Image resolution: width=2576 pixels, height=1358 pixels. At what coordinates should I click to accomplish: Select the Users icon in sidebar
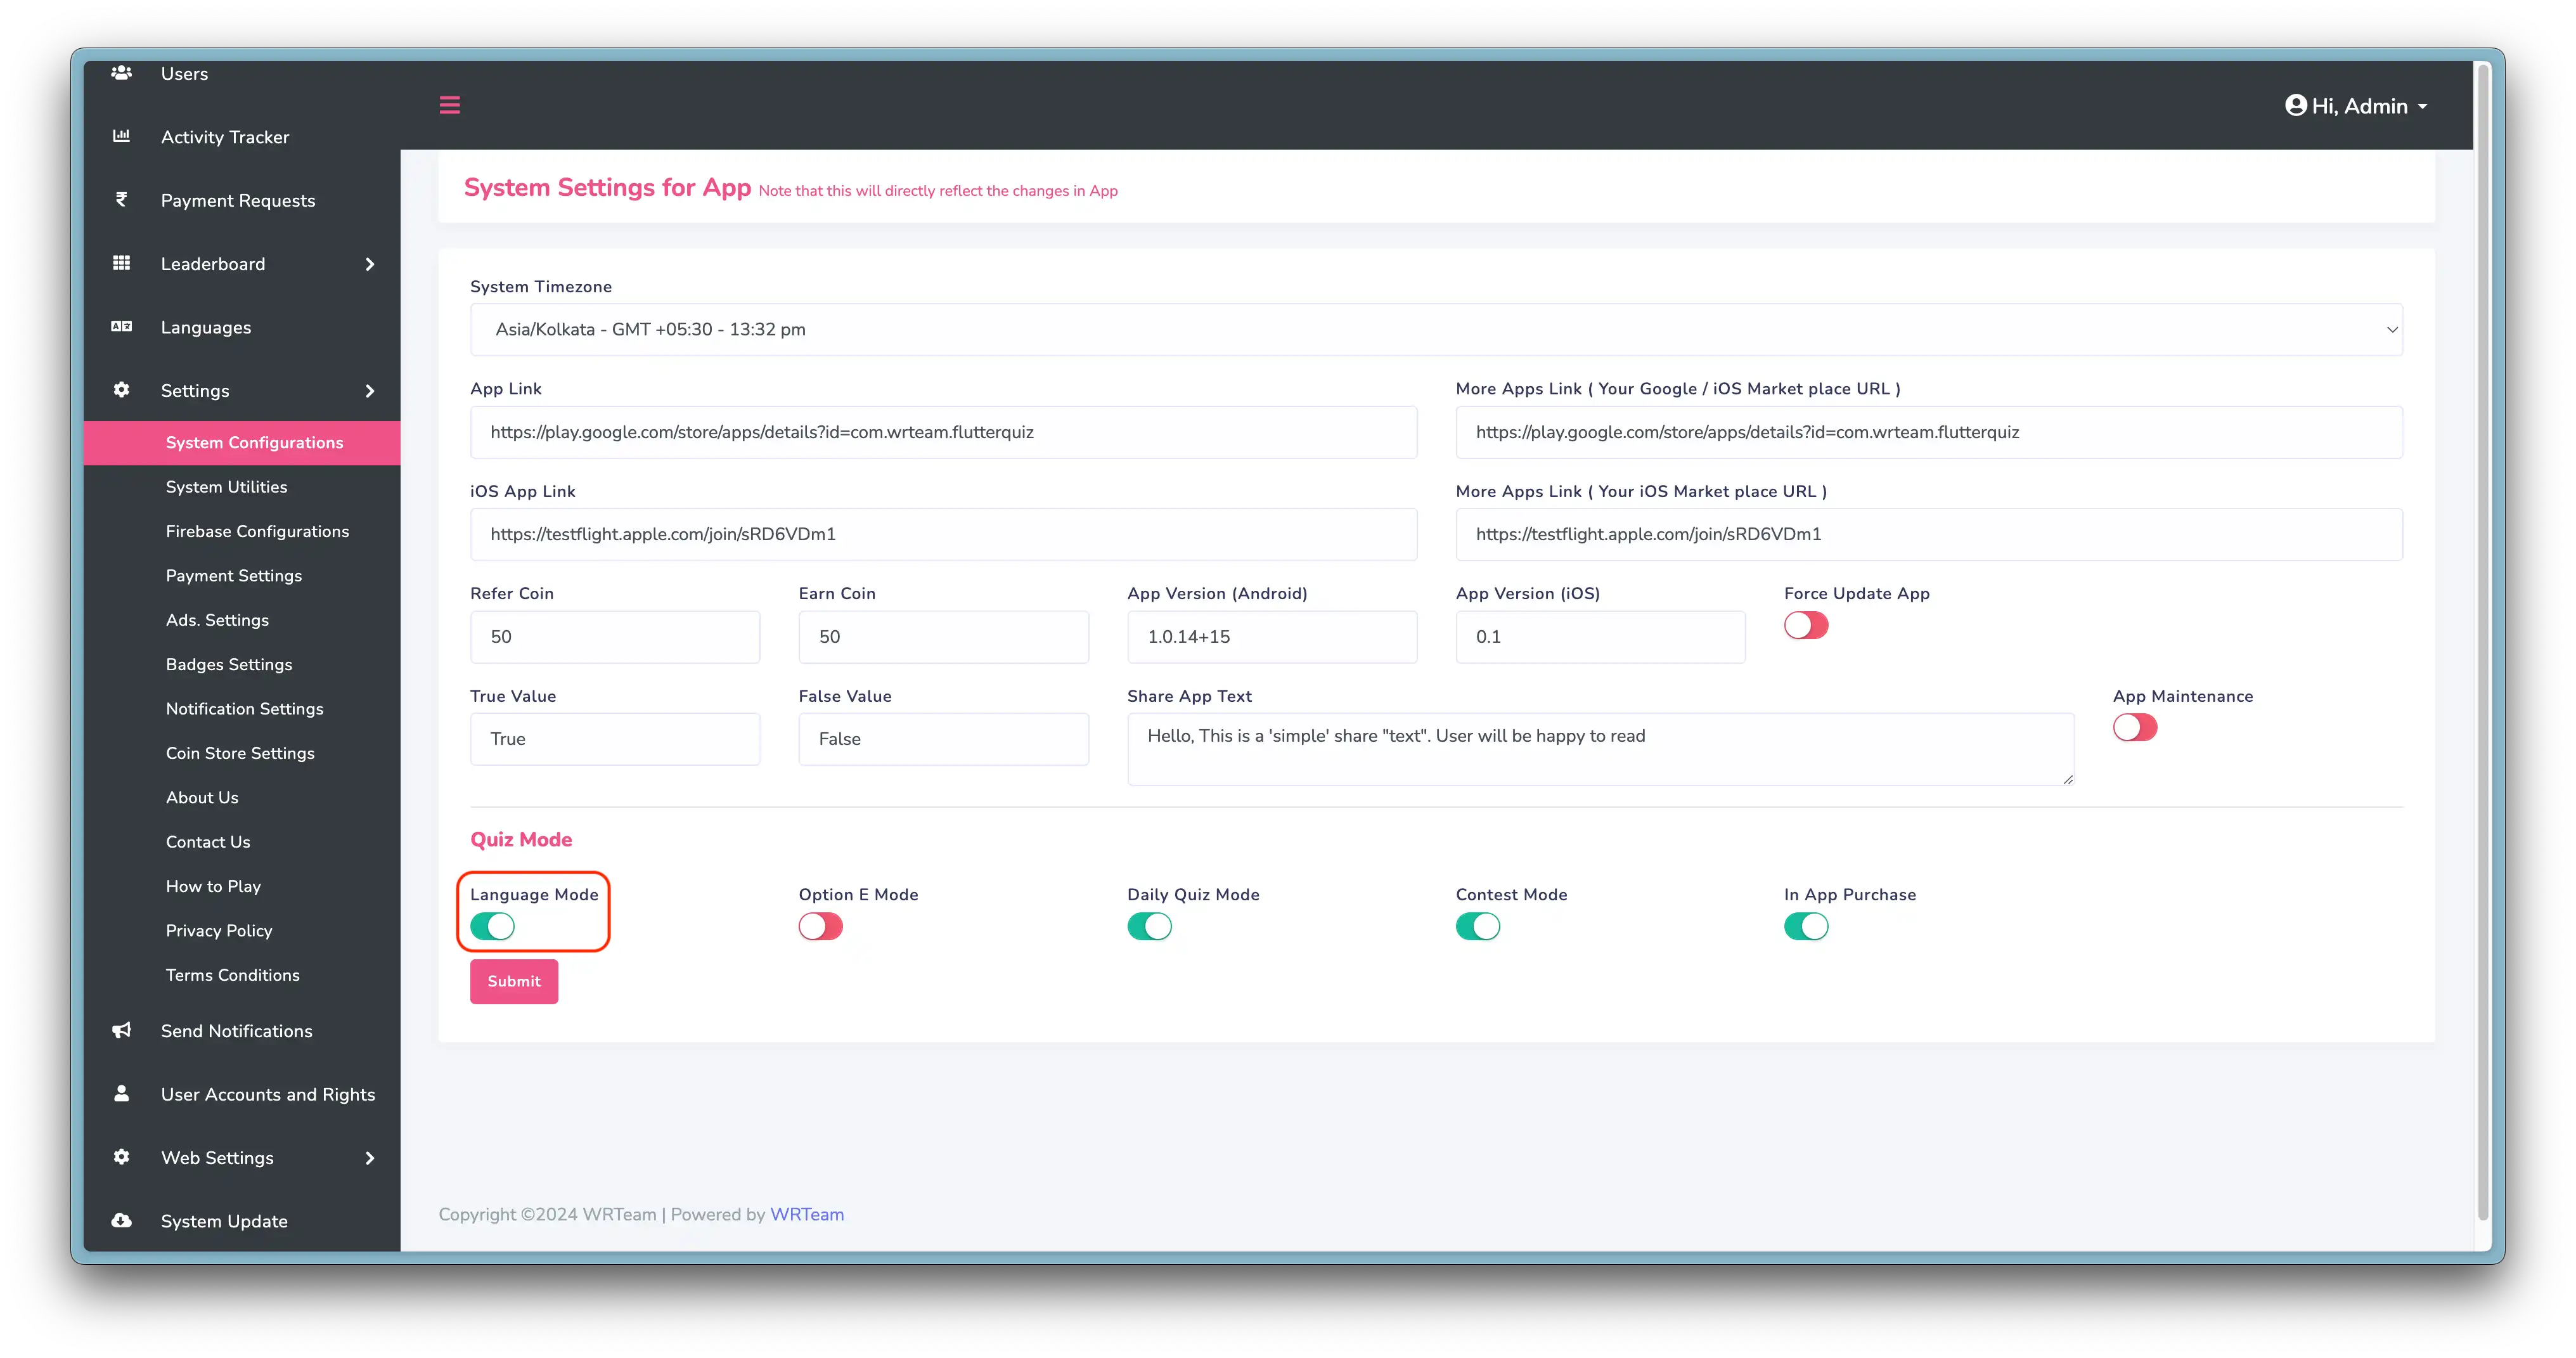coord(121,72)
